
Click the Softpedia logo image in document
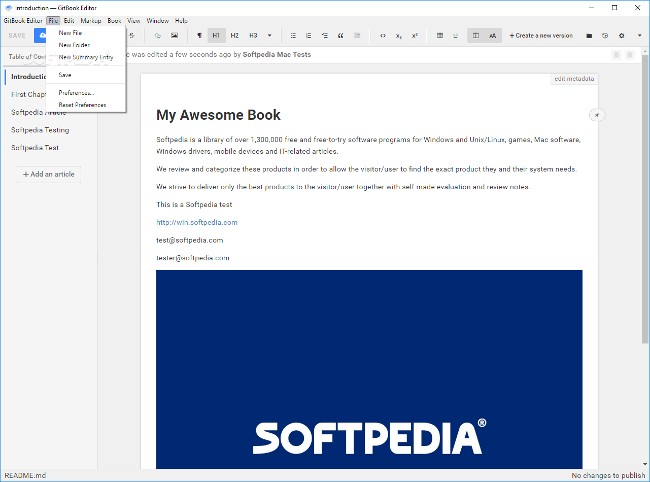click(369, 369)
